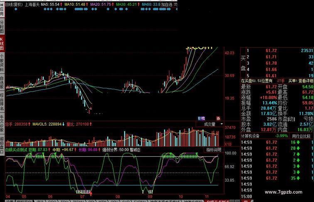314x202 pixels.
Task: Click the 白银买点测试 indicator name
Action: 16,150
